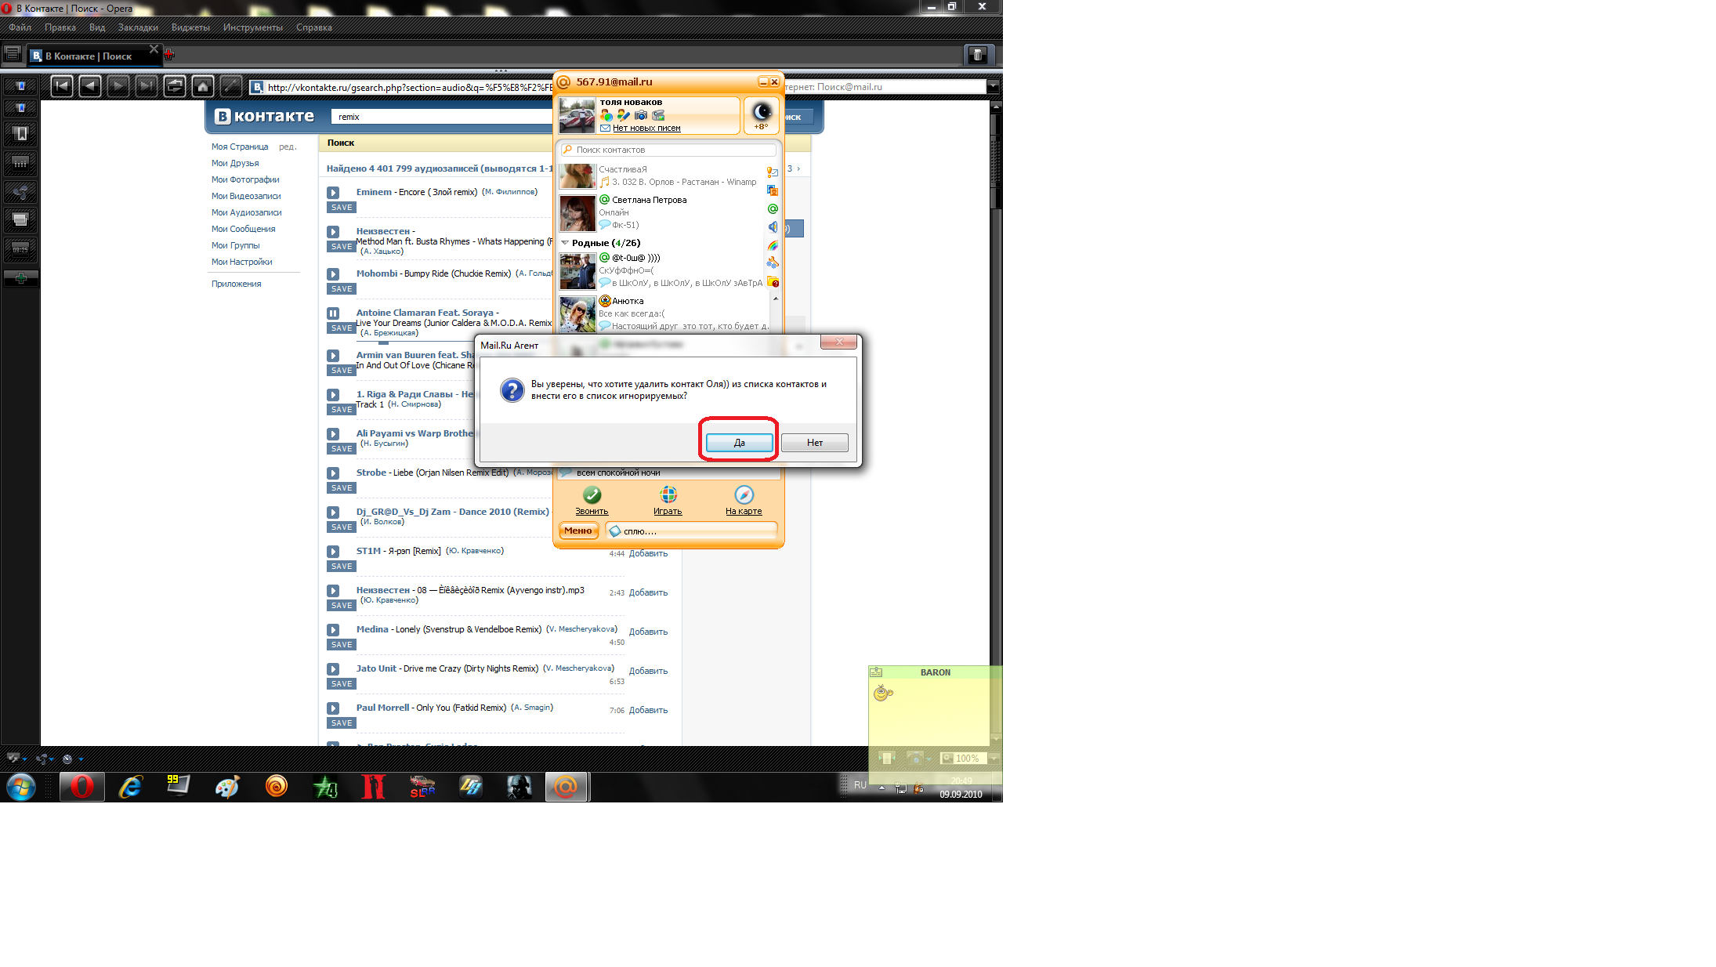Click the rainbow themes icon in Agent sidebar

click(773, 245)
